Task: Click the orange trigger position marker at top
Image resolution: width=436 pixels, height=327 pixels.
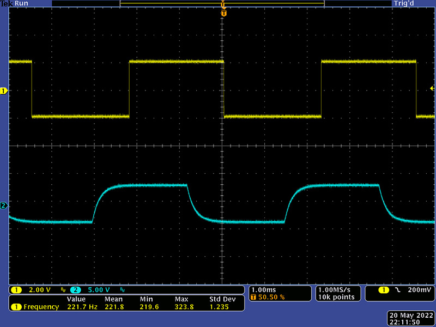Action: 223,12
